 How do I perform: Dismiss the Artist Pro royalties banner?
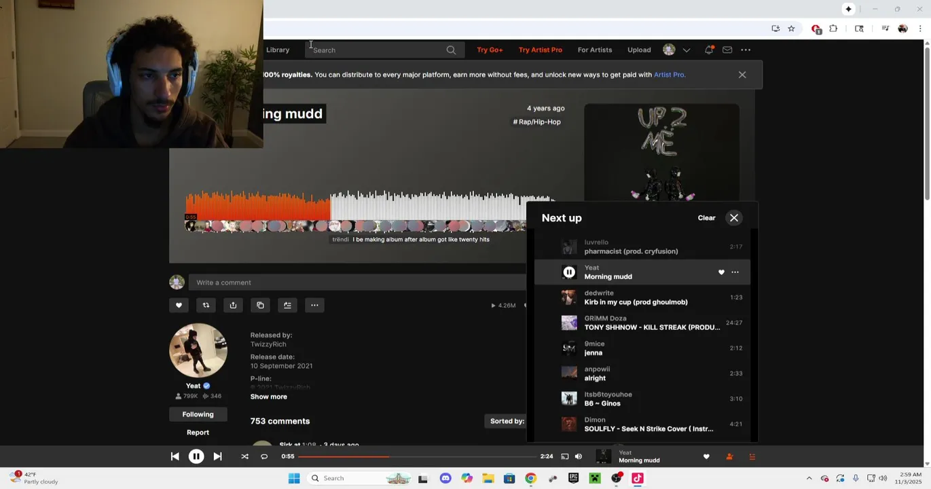pyautogui.click(x=742, y=75)
